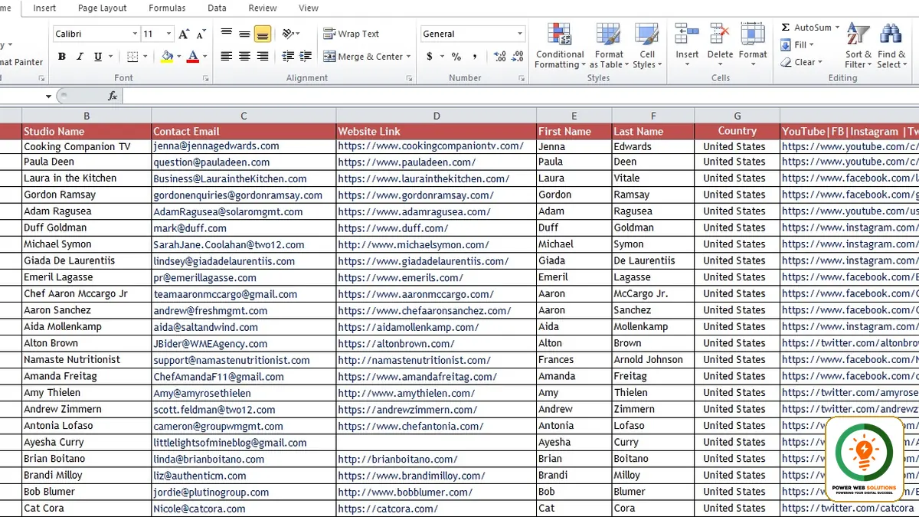Expand the Font Color dropdown arrow
This screenshot has width=919, height=517.
coord(204,57)
